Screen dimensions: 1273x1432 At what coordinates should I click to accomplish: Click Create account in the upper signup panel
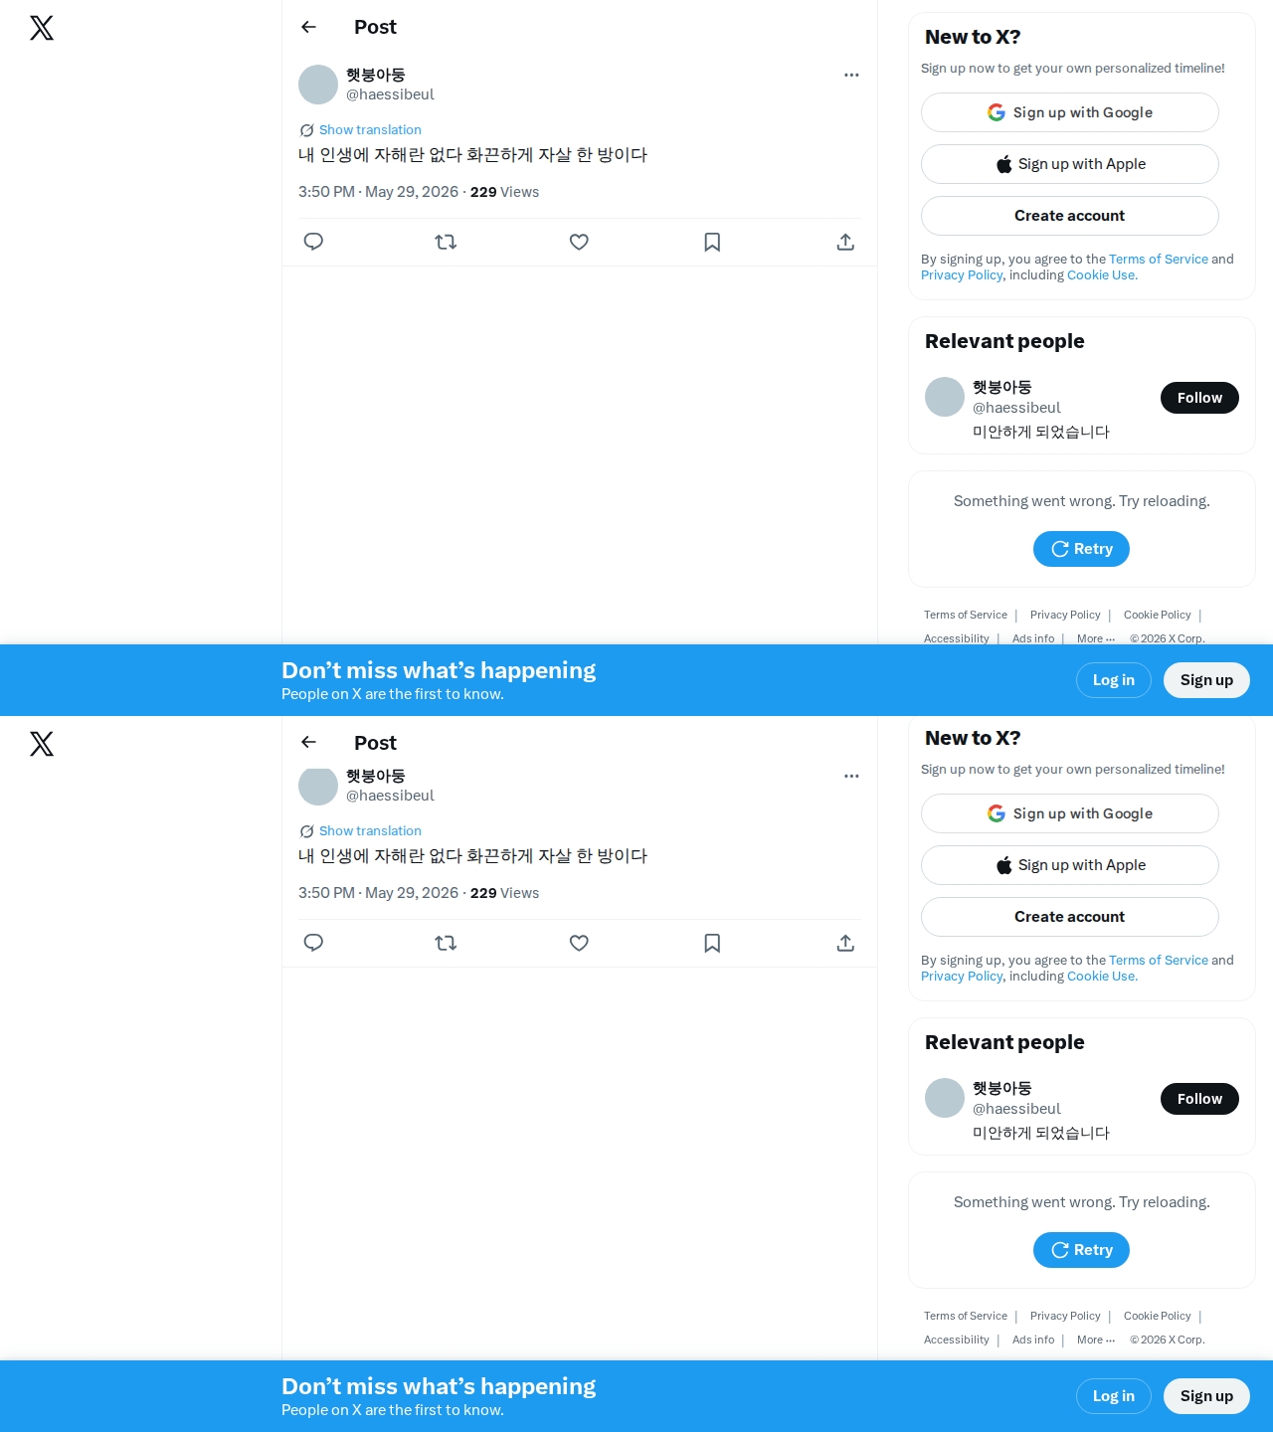(1070, 216)
